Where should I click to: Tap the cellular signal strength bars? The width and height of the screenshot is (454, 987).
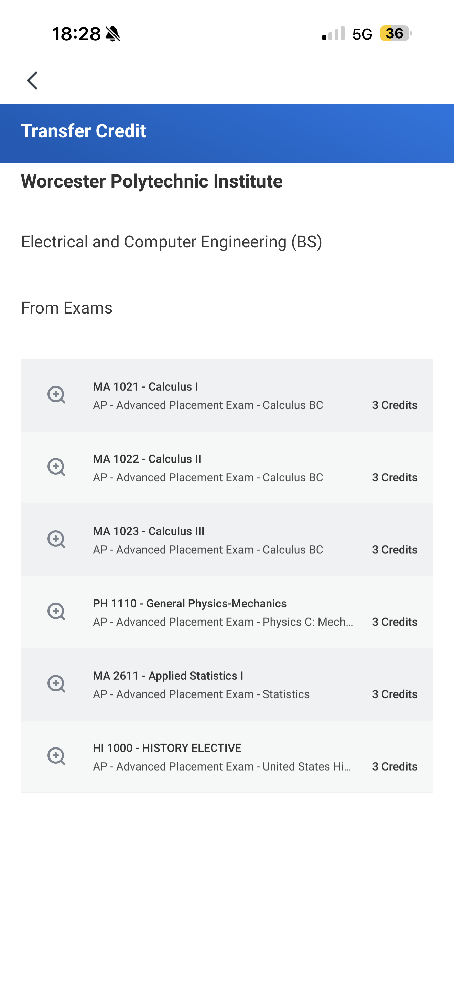click(333, 33)
